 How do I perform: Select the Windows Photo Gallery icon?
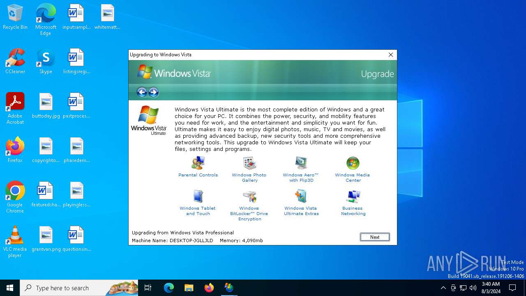click(x=249, y=163)
